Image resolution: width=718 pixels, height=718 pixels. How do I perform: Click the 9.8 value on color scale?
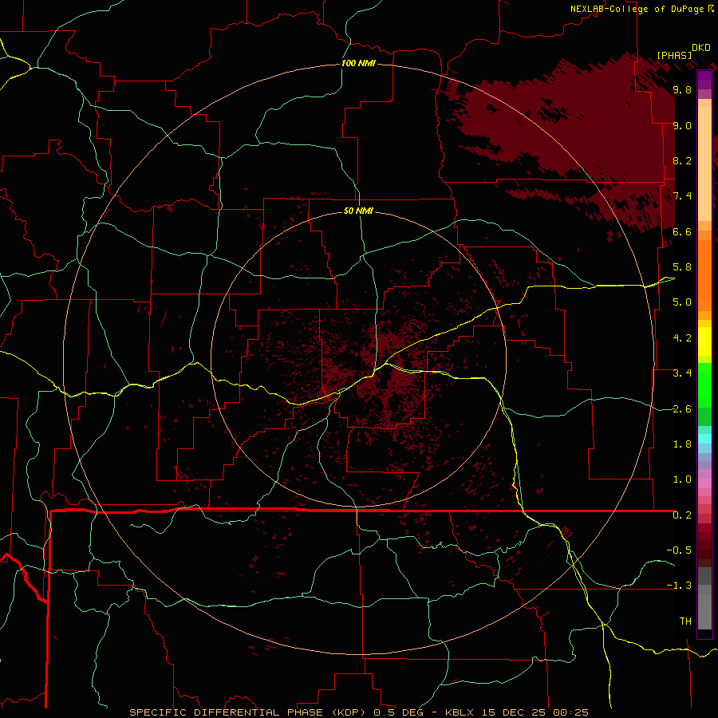[682, 89]
